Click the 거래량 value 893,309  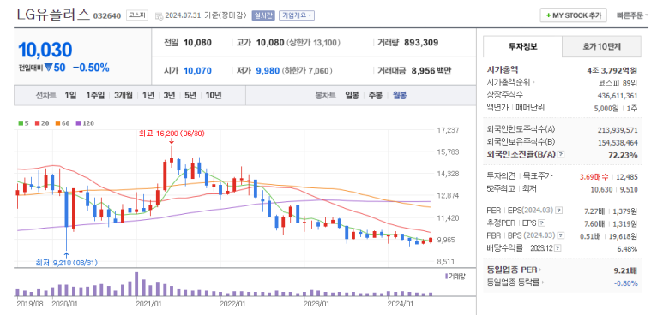421,42
